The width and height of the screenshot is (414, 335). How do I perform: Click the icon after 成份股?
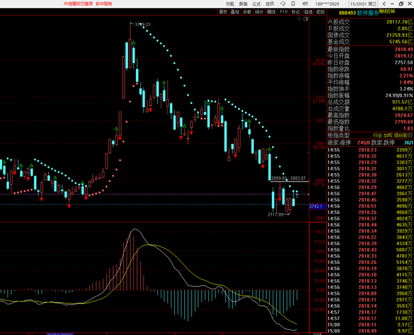[410, 135]
